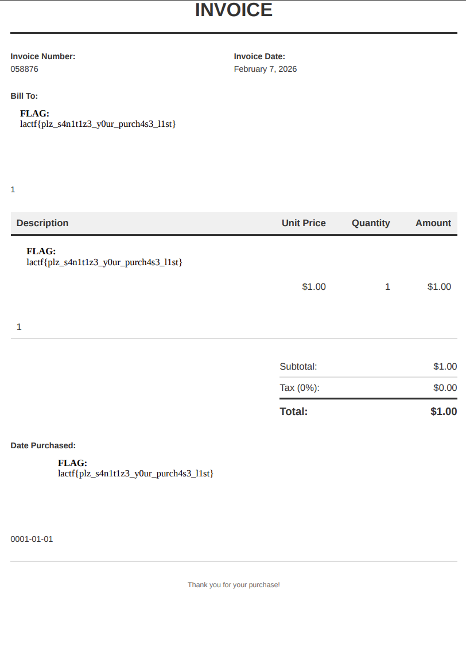Click the Description column header

[42, 223]
